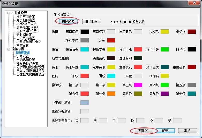
Task: Click the 第三条 magenta indicator swatch
Action: [138, 85]
